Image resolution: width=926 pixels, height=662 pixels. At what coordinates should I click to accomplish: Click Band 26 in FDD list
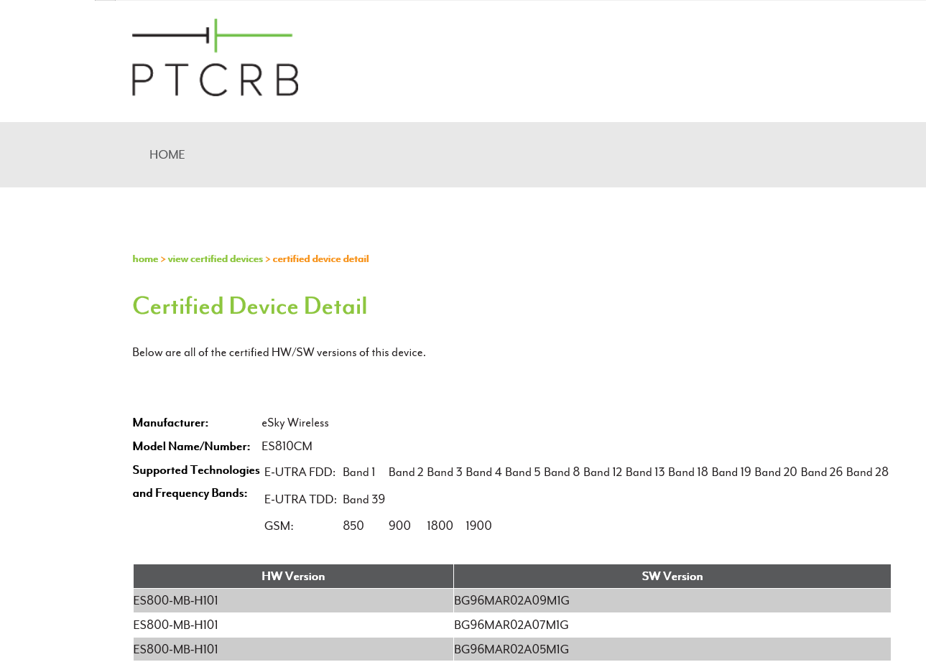pos(822,472)
